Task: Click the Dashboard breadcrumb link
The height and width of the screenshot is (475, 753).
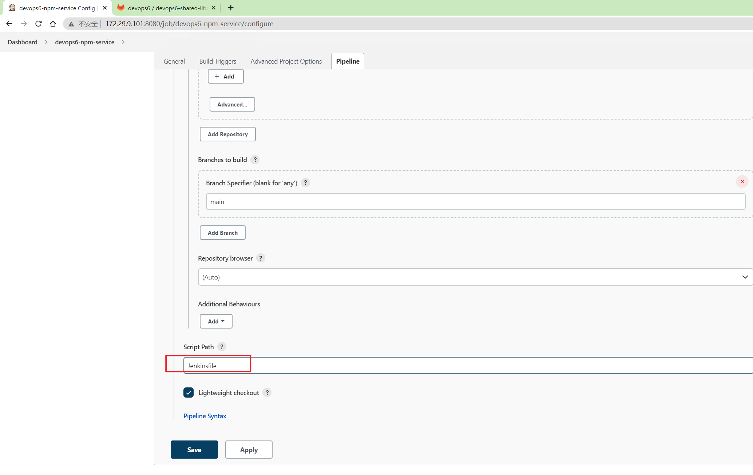Action: 23,41
